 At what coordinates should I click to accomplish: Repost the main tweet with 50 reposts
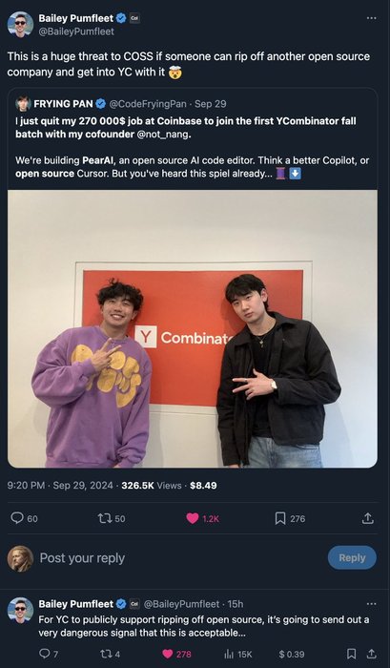pyautogui.click(x=112, y=518)
